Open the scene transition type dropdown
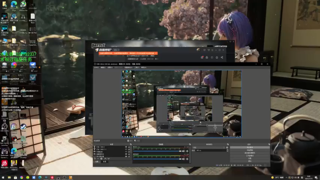This screenshot has height=180, width=320. point(209,147)
